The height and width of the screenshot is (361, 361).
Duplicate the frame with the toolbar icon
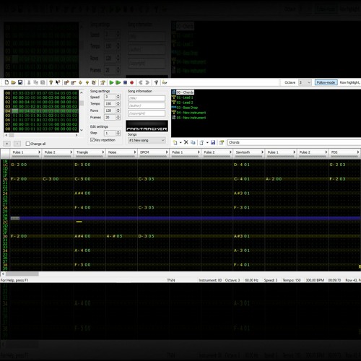click(94, 82)
